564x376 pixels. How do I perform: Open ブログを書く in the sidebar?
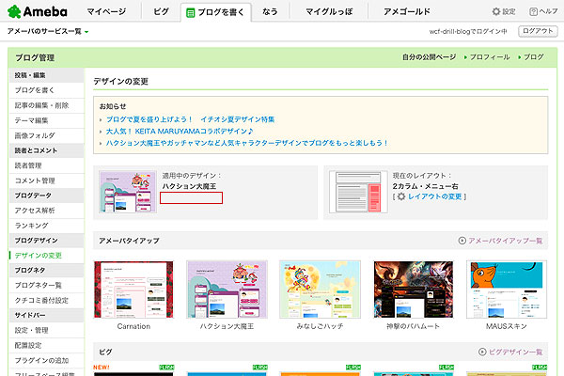coord(47,90)
